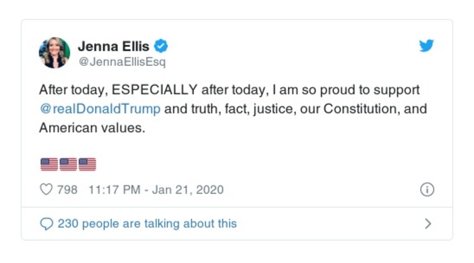Image resolution: width=474 pixels, height=263 pixels.
Task: Expand the conversation with the right chevron
Action: pos(428,224)
